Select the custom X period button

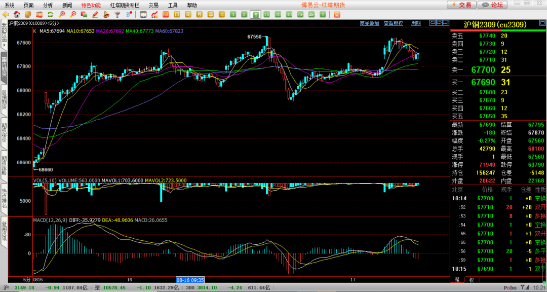pyautogui.click(x=221, y=15)
